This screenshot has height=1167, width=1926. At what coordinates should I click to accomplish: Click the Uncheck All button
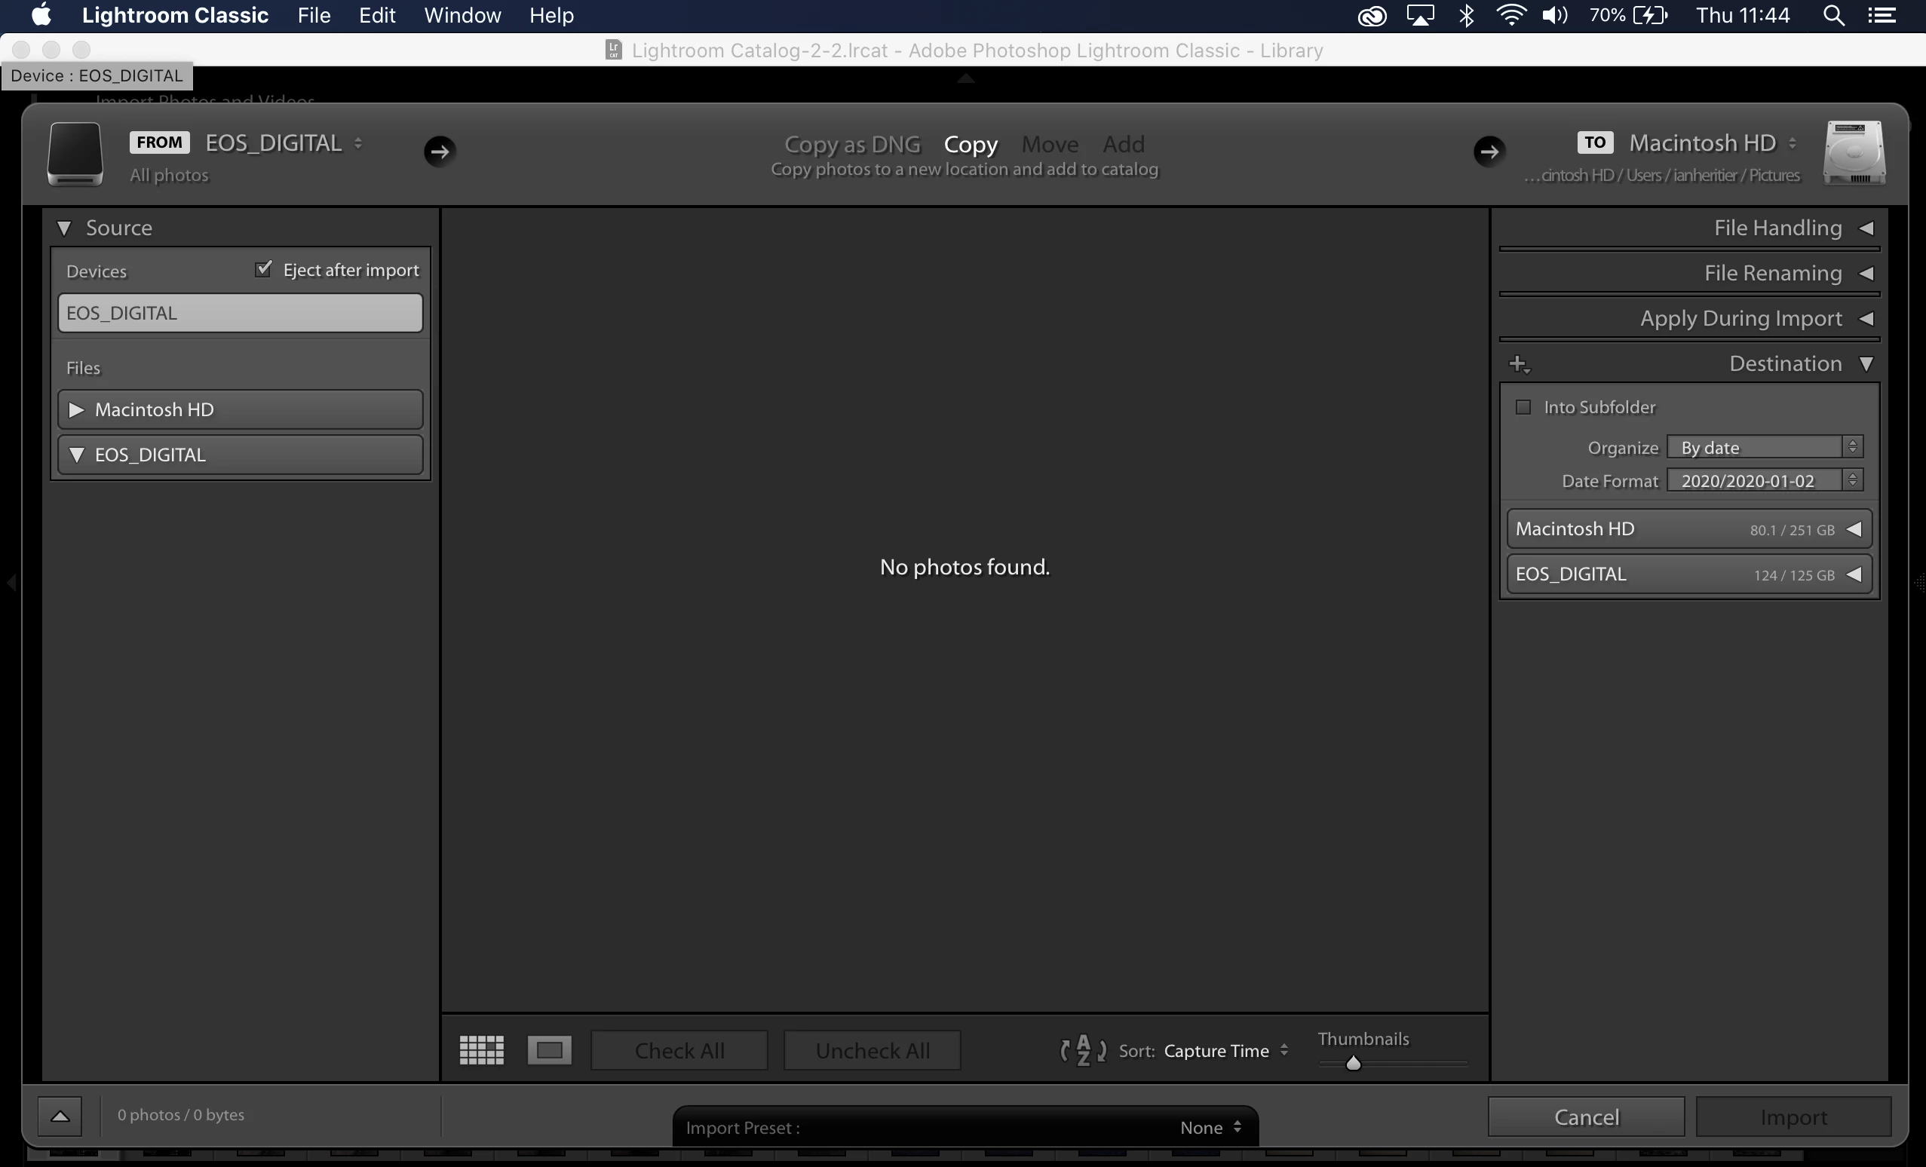tap(872, 1049)
